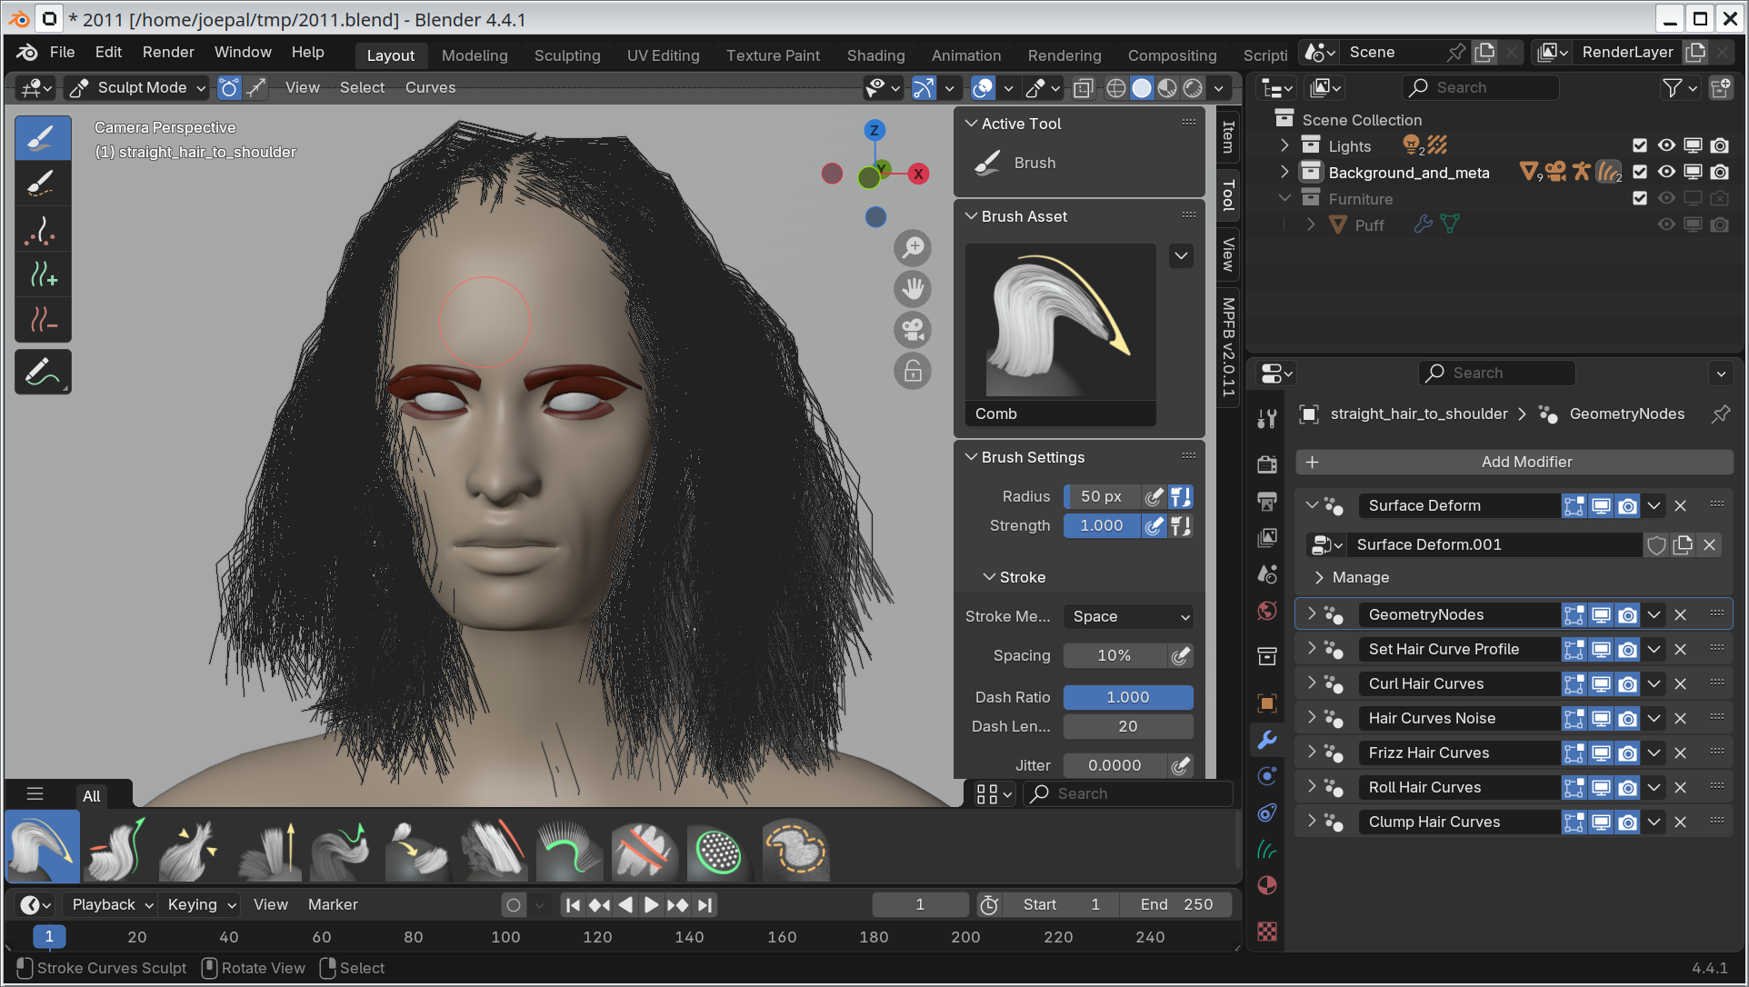Jump to the timeline end frame
The image size is (1749, 987).
coord(705,904)
